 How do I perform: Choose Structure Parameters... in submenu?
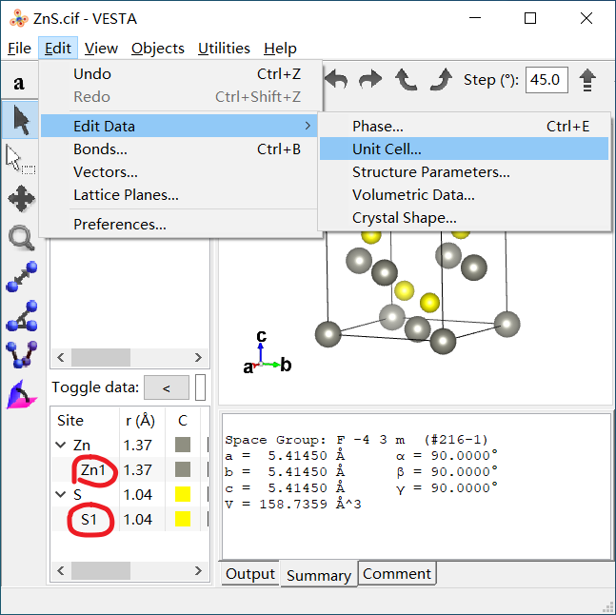[464, 172]
